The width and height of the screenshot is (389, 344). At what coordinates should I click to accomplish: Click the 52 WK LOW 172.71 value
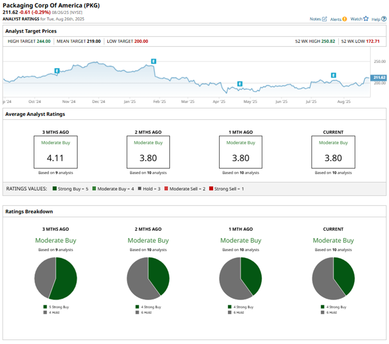(x=373, y=41)
